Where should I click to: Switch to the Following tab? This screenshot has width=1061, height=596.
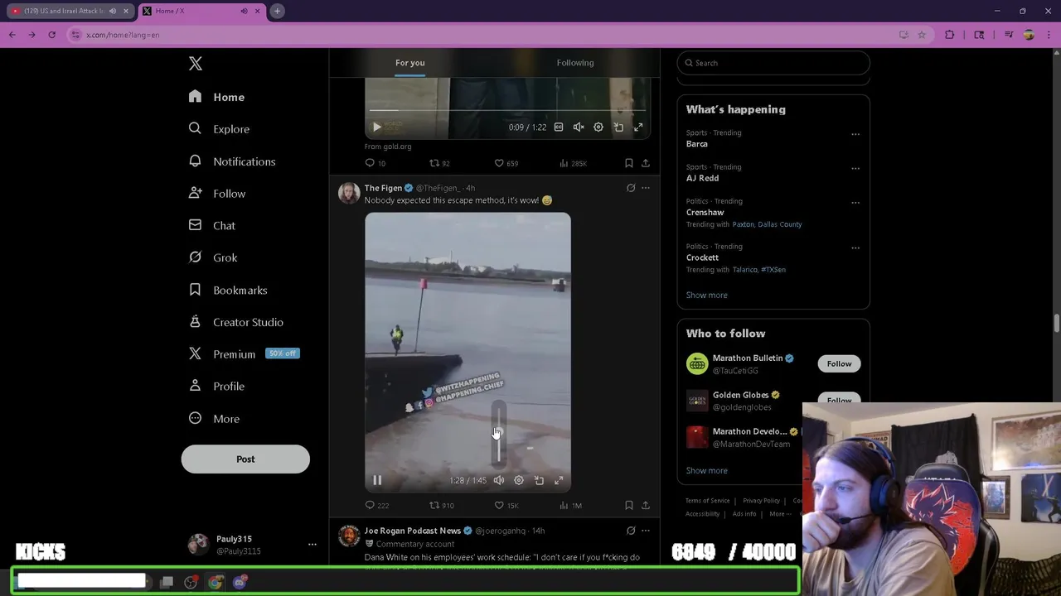[x=575, y=63]
